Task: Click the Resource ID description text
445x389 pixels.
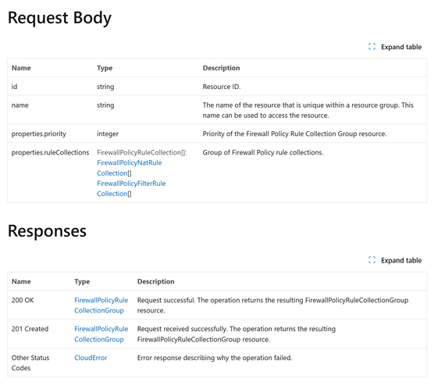Action: [222, 87]
